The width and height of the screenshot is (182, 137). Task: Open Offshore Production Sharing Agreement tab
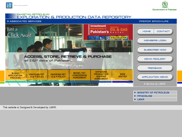tap(101, 75)
